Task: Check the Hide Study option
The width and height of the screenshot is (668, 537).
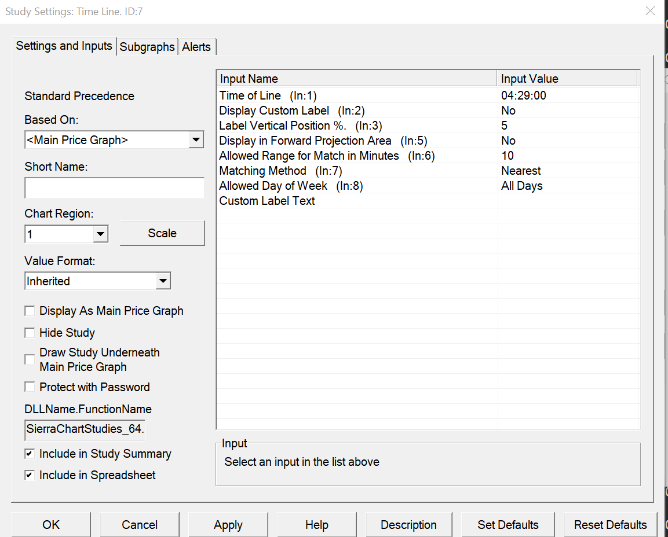Action: coord(30,333)
